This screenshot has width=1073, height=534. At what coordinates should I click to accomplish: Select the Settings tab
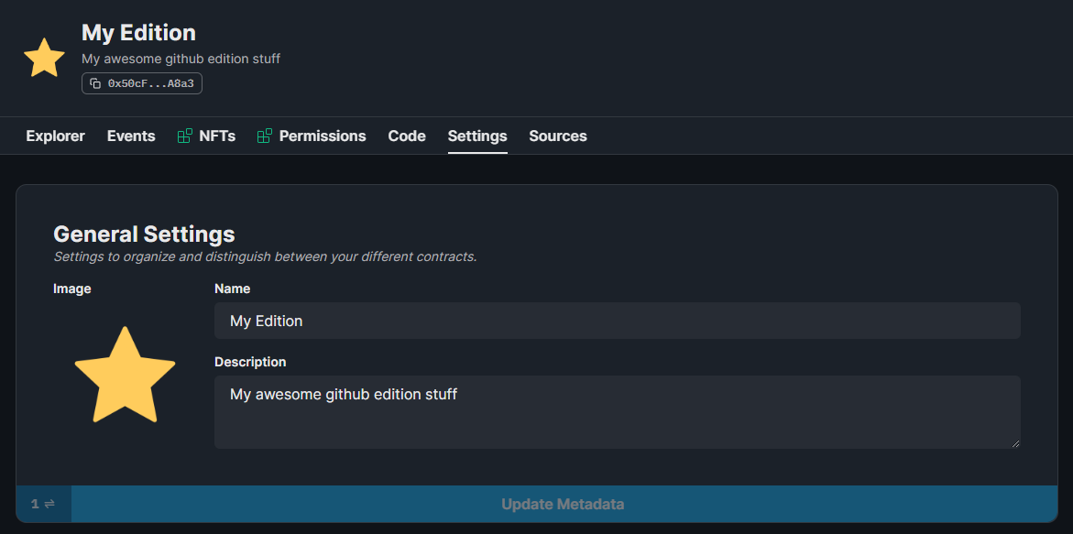[x=476, y=136]
